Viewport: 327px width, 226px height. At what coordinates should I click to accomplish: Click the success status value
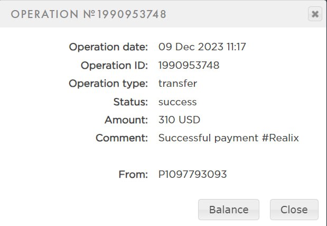(x=177, y=102)
